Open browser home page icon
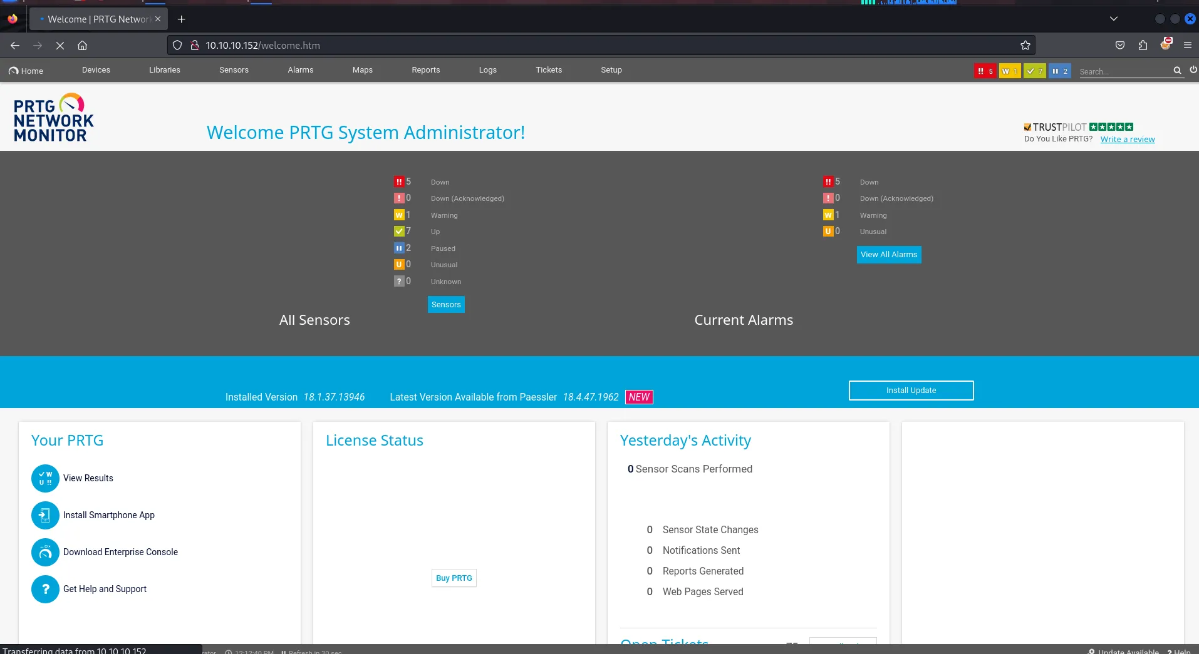 [82, 45]
